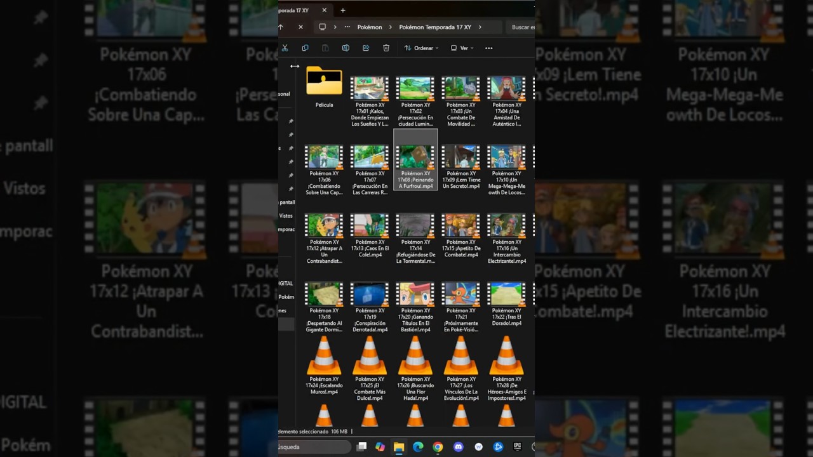813x457 pixels.
Task: Select the 17x10 ¡Un Mega-Mega-Meowth De Locos file
Action: [x=507, y=169]
